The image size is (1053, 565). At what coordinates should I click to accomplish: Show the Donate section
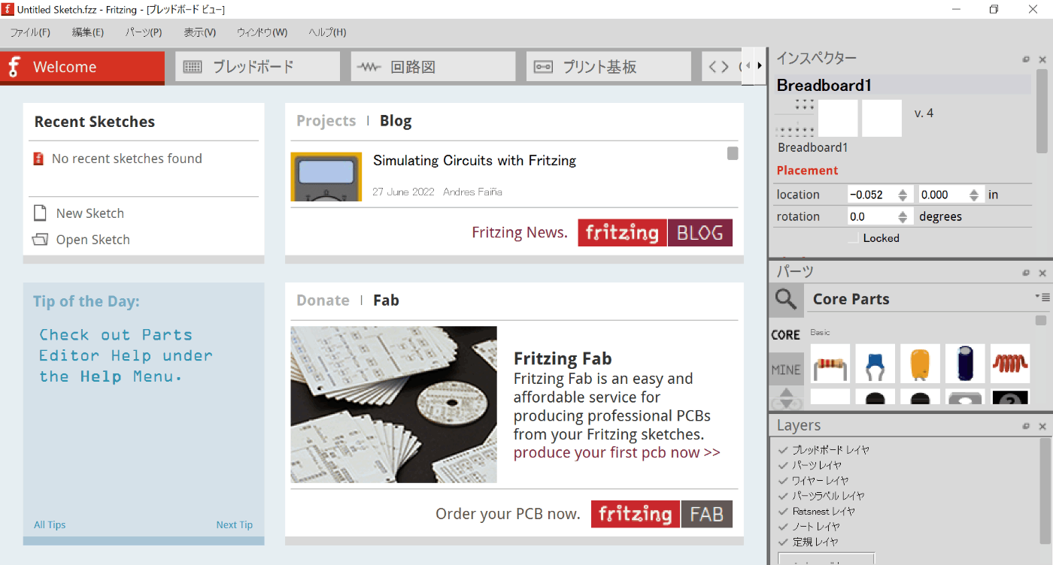[323, 301]
